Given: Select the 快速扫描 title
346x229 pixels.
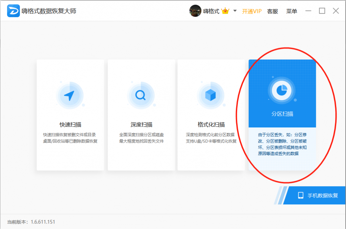Looking at the screenshot, I should tap(70, 125).
